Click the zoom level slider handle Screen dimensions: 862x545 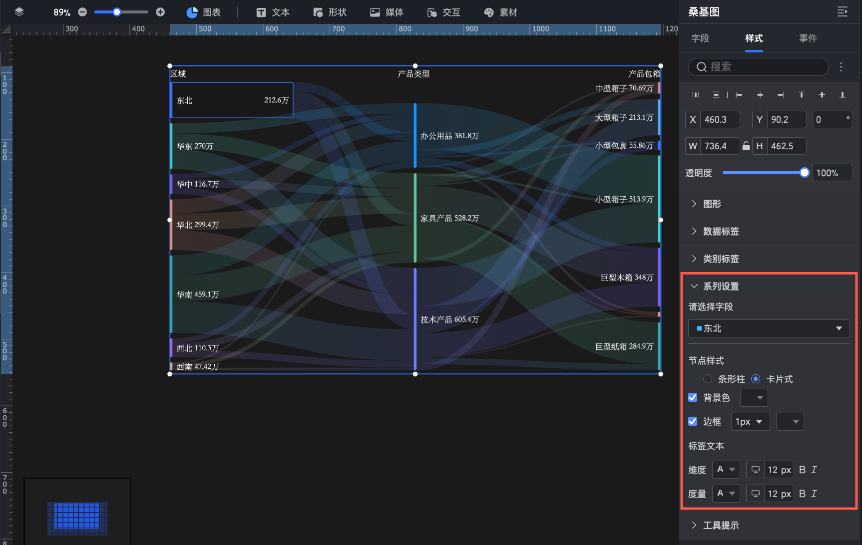(117, 12)
